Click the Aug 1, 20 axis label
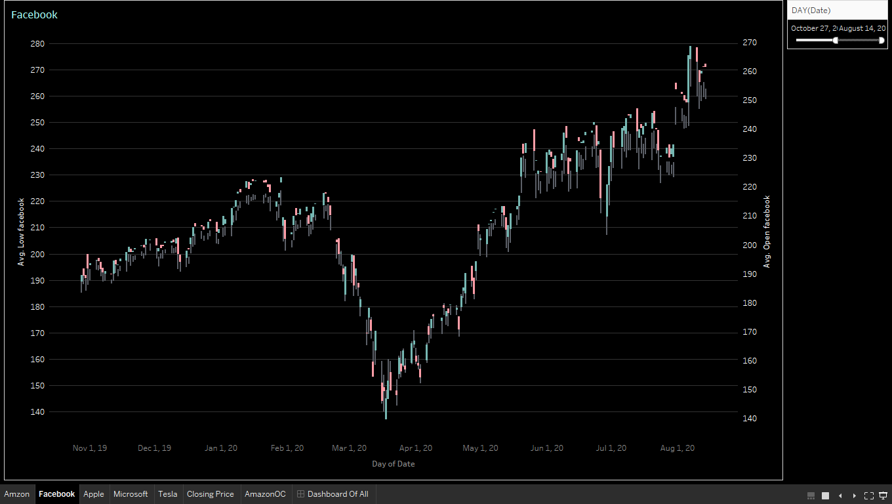This screenshot has height=504, width=892. pyautogui.click(x=678, y=448)
